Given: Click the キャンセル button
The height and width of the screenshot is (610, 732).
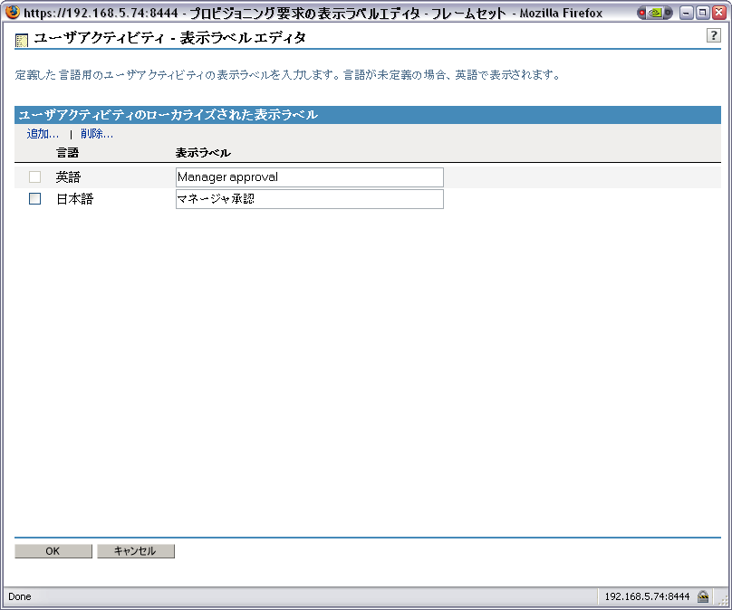Looking at the screenshot, I should coord(136,551).
